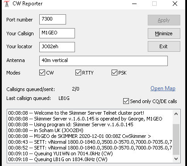Viewport: 187px width, 166px height.
Task: Click the Apply button
Action: (164, 20)
